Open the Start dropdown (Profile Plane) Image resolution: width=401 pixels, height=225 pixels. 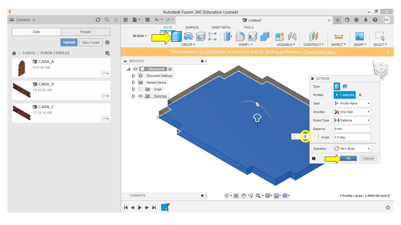(352, 103)
